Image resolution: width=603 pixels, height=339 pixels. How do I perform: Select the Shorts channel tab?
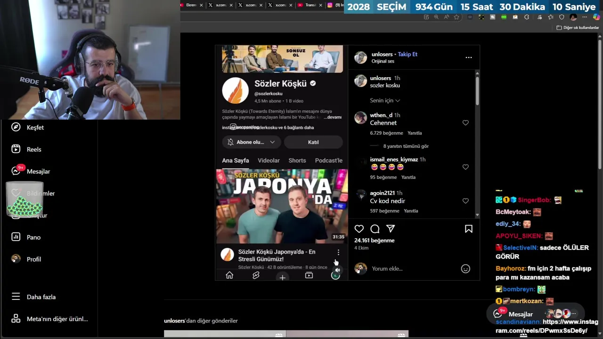(x=297, y=161)
